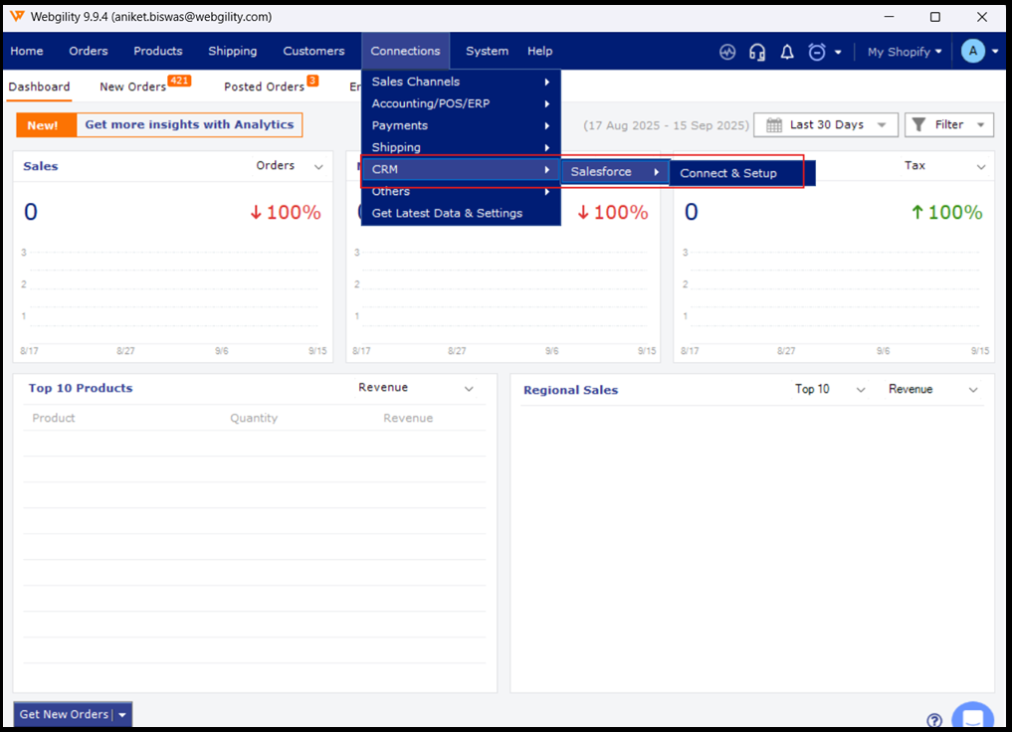The width and height of the screenshot is (1012, 732).
Task: Open support via the headset icon
Action: point(757,52)
